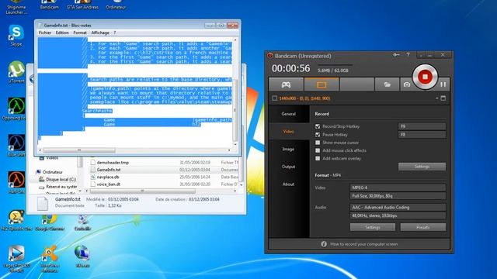Open Skype desktop shortcut
Viewport: 497px width, 279px height.
[x=16, y=36]
